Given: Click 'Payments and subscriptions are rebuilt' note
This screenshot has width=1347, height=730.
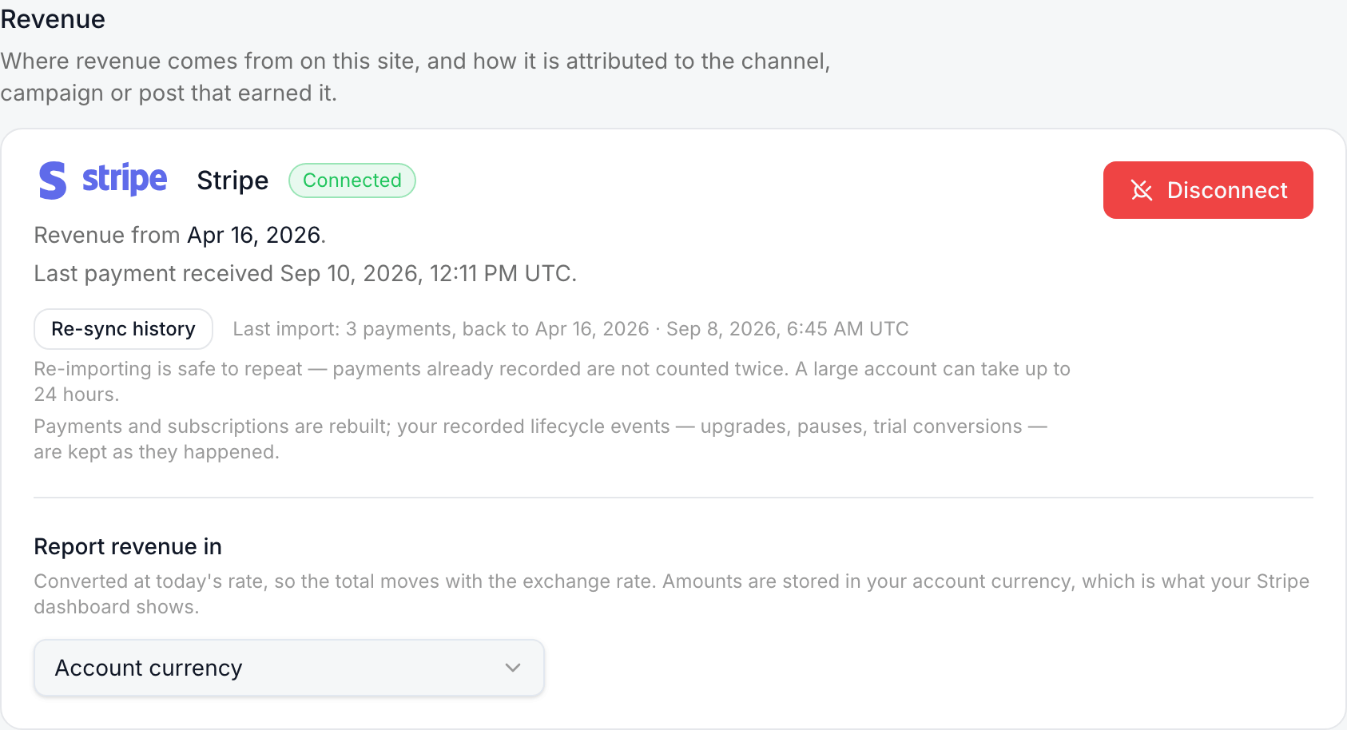Looking at the screenshot, I should coord(540,439).
